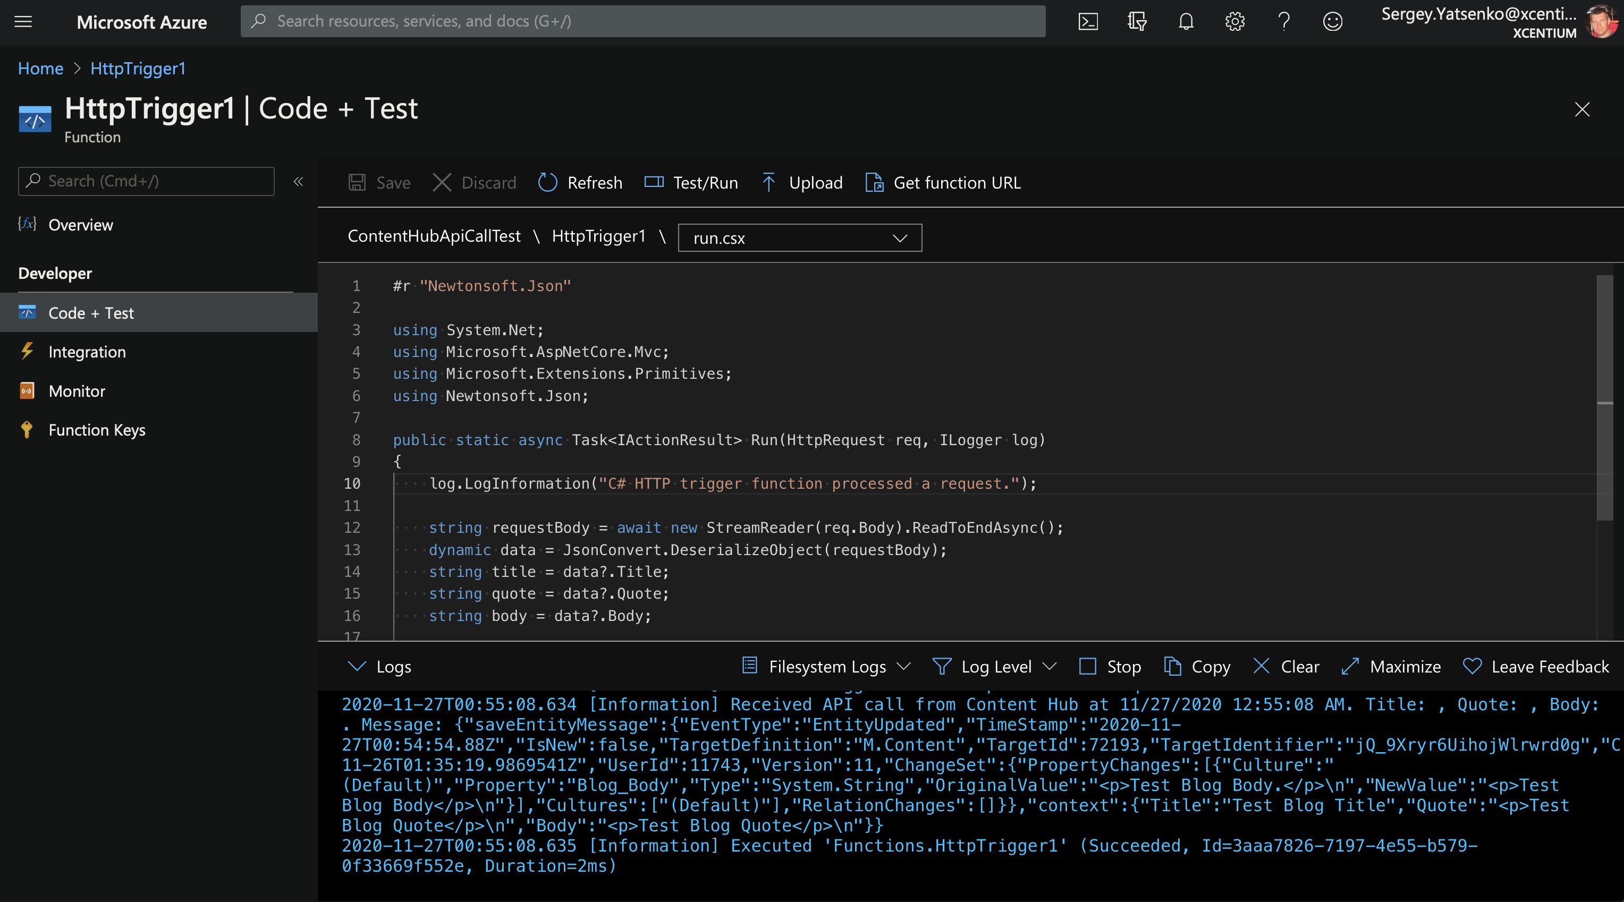Open portal settings gear

pyautogui.click(x=1234, y=22)
